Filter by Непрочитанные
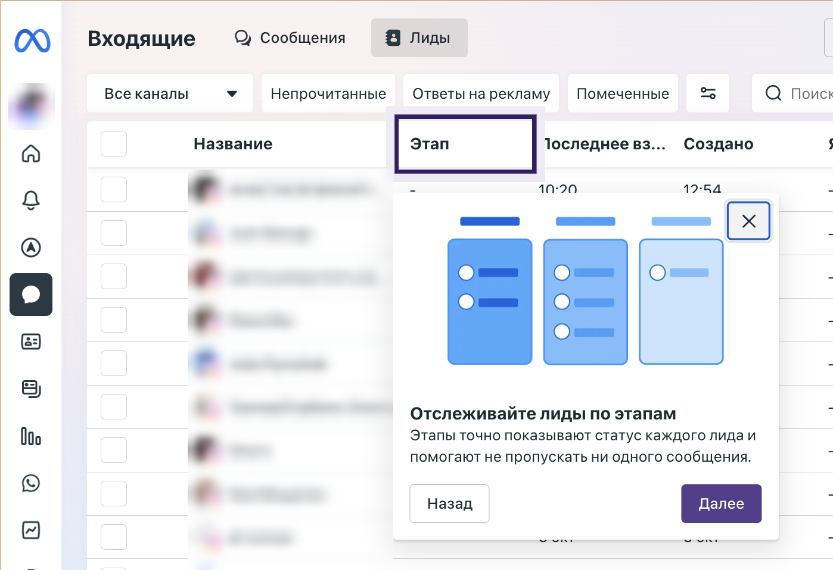The height and width of the screenshot is (570, 833). (x=328, y=93)
